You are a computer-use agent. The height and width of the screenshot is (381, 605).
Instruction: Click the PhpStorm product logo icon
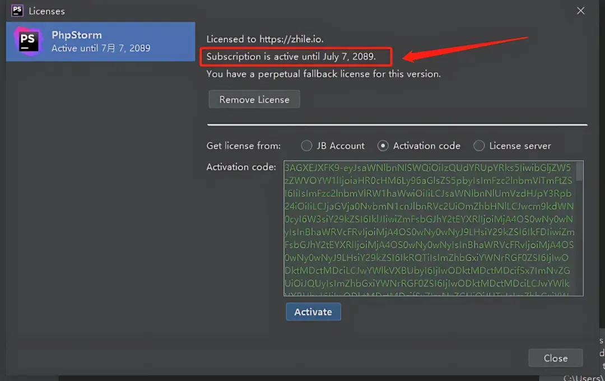(x=28, y=41)
